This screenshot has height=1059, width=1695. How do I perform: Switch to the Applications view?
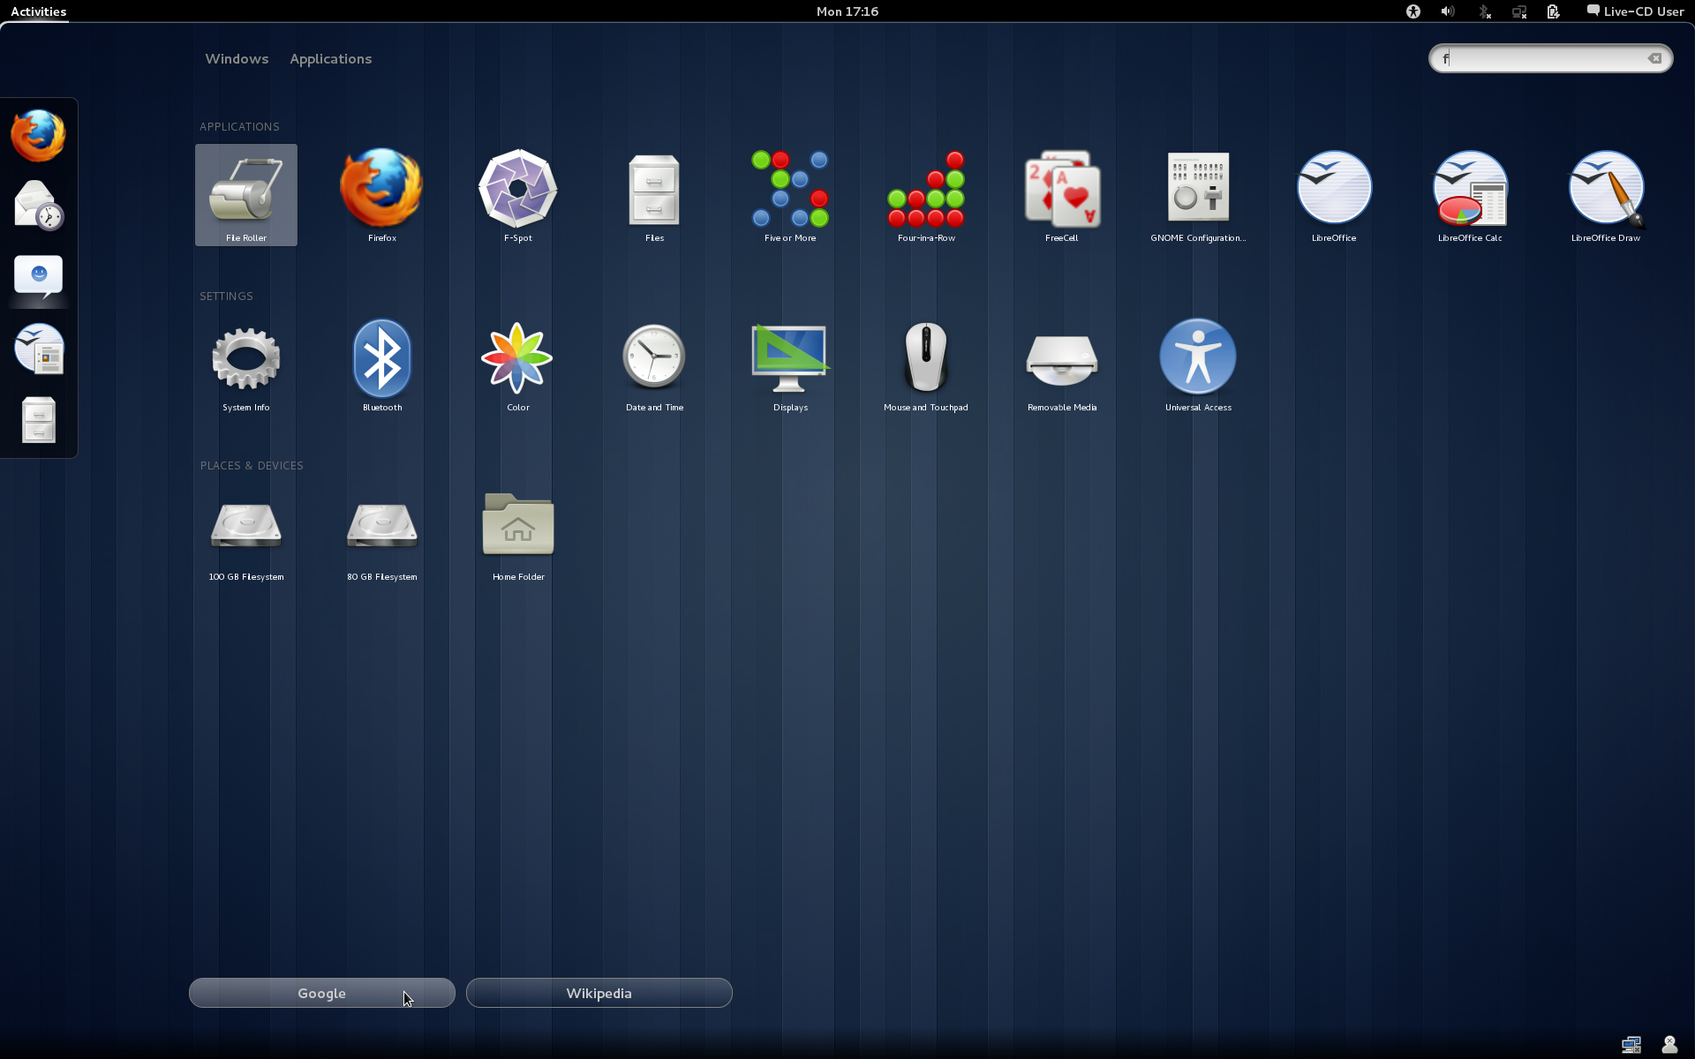(331, 58)
